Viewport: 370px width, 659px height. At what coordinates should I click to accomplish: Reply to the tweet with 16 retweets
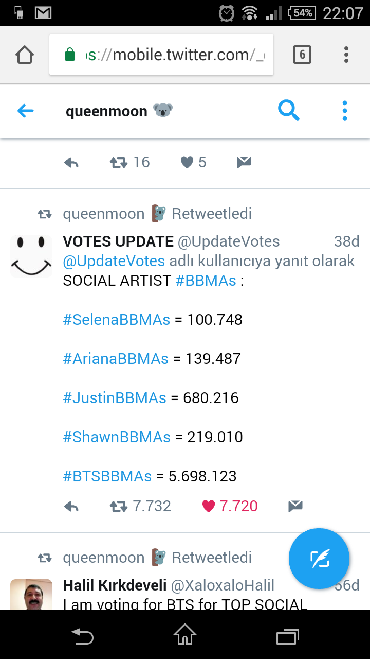pyautogui.click(x=71, y=163)
